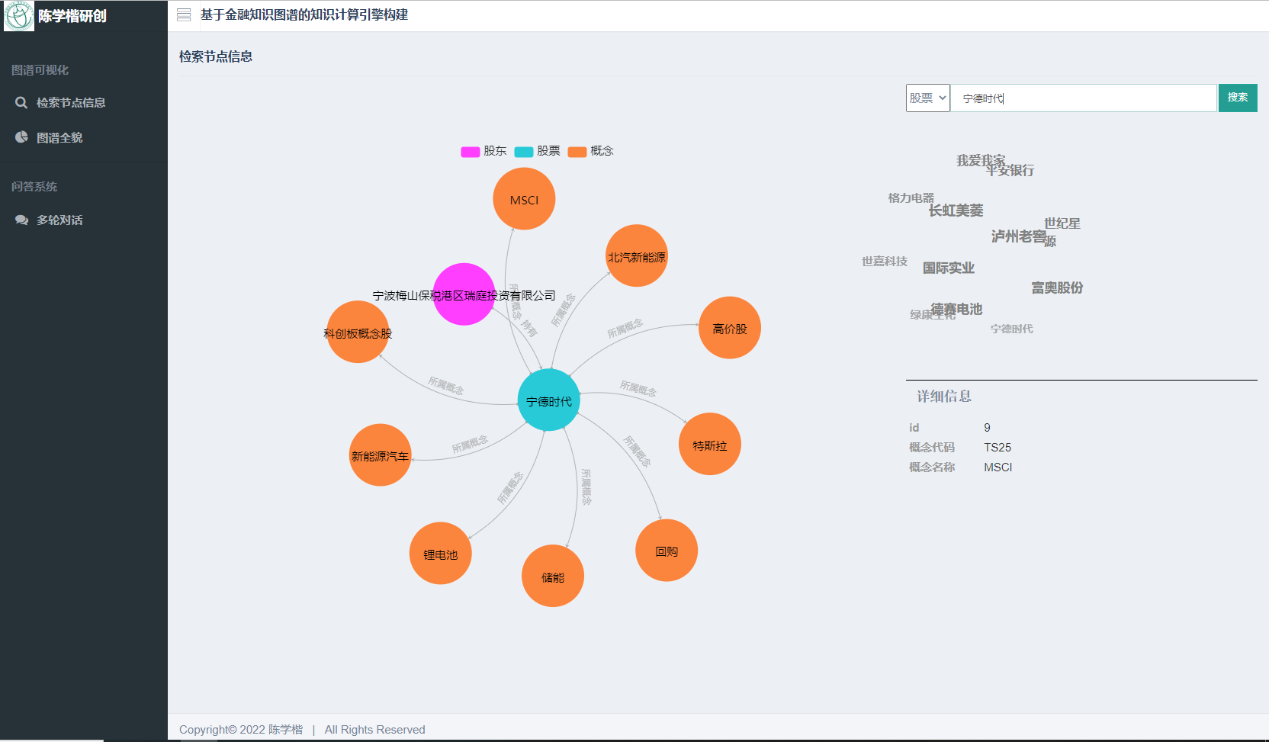The height and width of the screenshot is (742, 1269).
Task: Click 泸州老窖 in the word cloud
Action: [x=1019, y=236]
